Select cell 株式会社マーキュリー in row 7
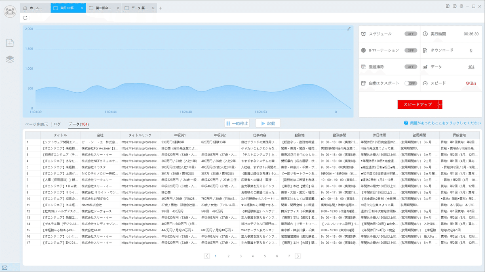 pos(100,179)
